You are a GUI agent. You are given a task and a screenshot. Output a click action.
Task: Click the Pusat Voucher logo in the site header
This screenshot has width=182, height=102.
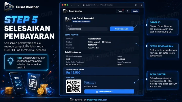point(73,11)
